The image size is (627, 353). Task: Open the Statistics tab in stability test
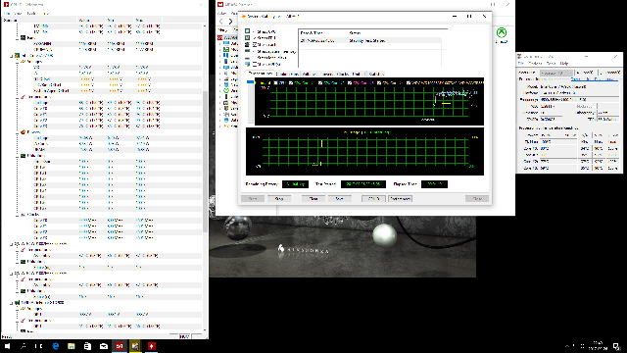[376, 75]
